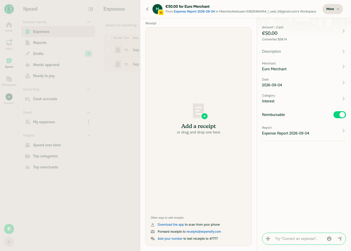The height and width of the screenshot is (251, 351).
Task: Collapse the Expense reports section
Action: click(x=89, y=22)
